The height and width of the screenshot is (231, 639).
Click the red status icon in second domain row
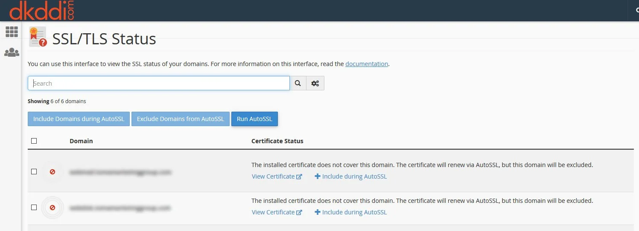pyautogui.click(x=53, y=208)
